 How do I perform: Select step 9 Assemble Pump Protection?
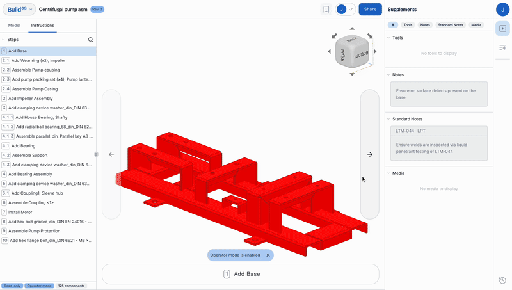48,231
